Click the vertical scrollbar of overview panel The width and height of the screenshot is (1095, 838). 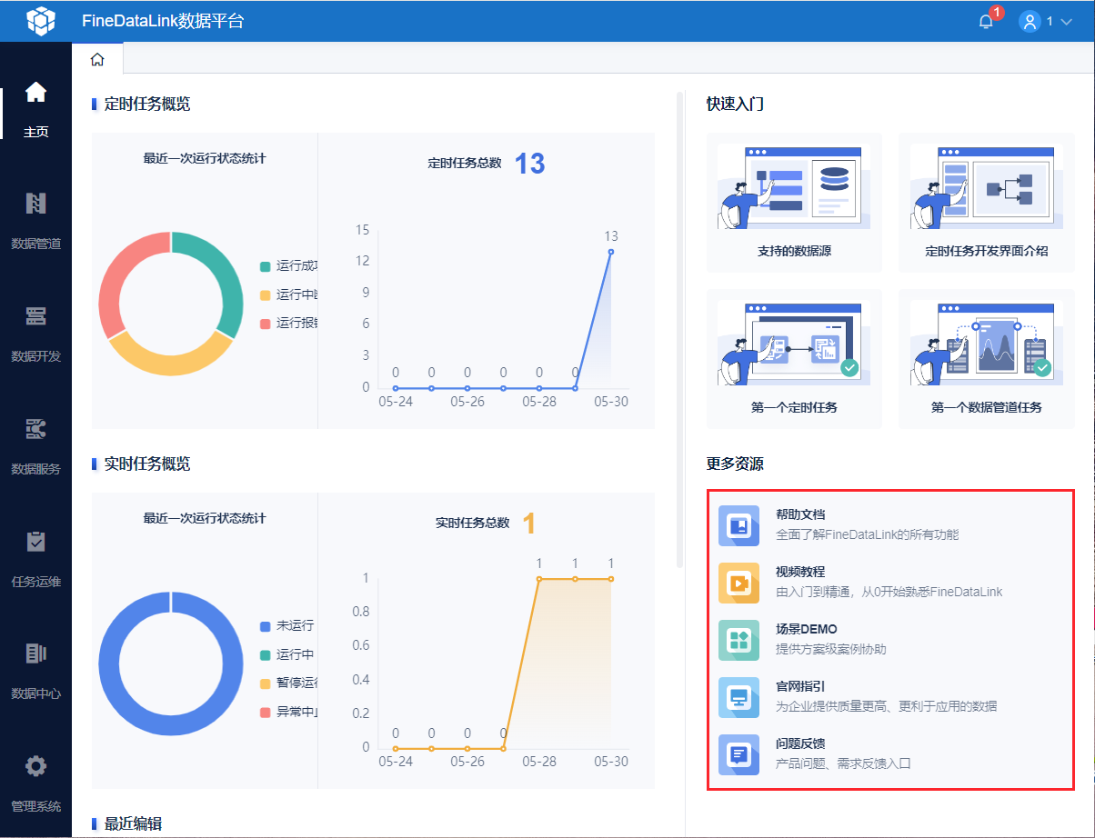point(679,329)
